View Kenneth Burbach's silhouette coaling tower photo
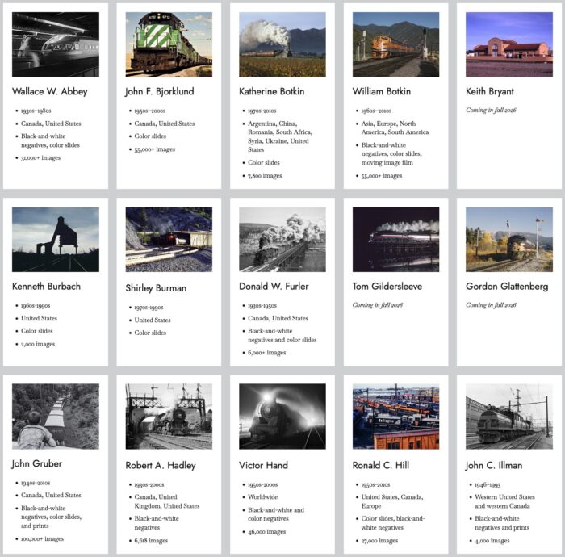 55,239
